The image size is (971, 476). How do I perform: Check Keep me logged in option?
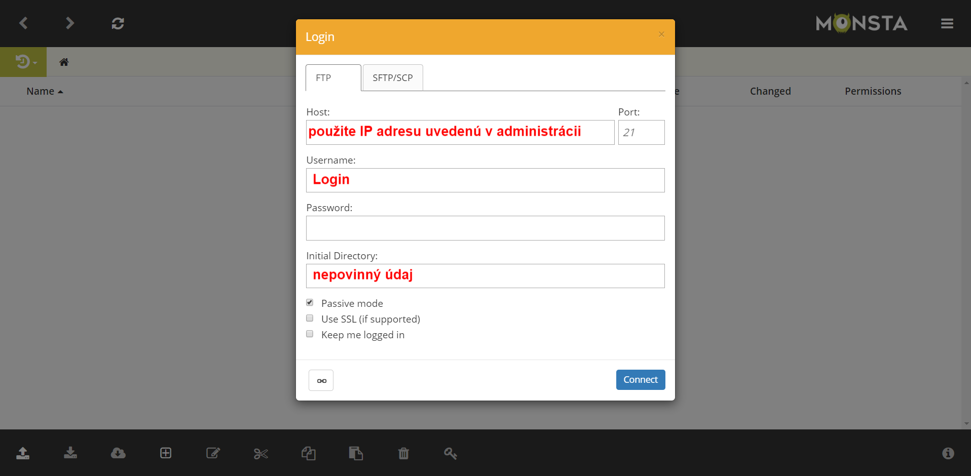point(310,334)
